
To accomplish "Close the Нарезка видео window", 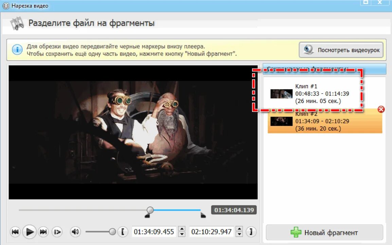I will click(x=380, y=2).
